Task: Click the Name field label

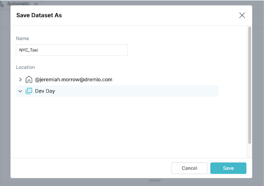Action: click(23, 39)
